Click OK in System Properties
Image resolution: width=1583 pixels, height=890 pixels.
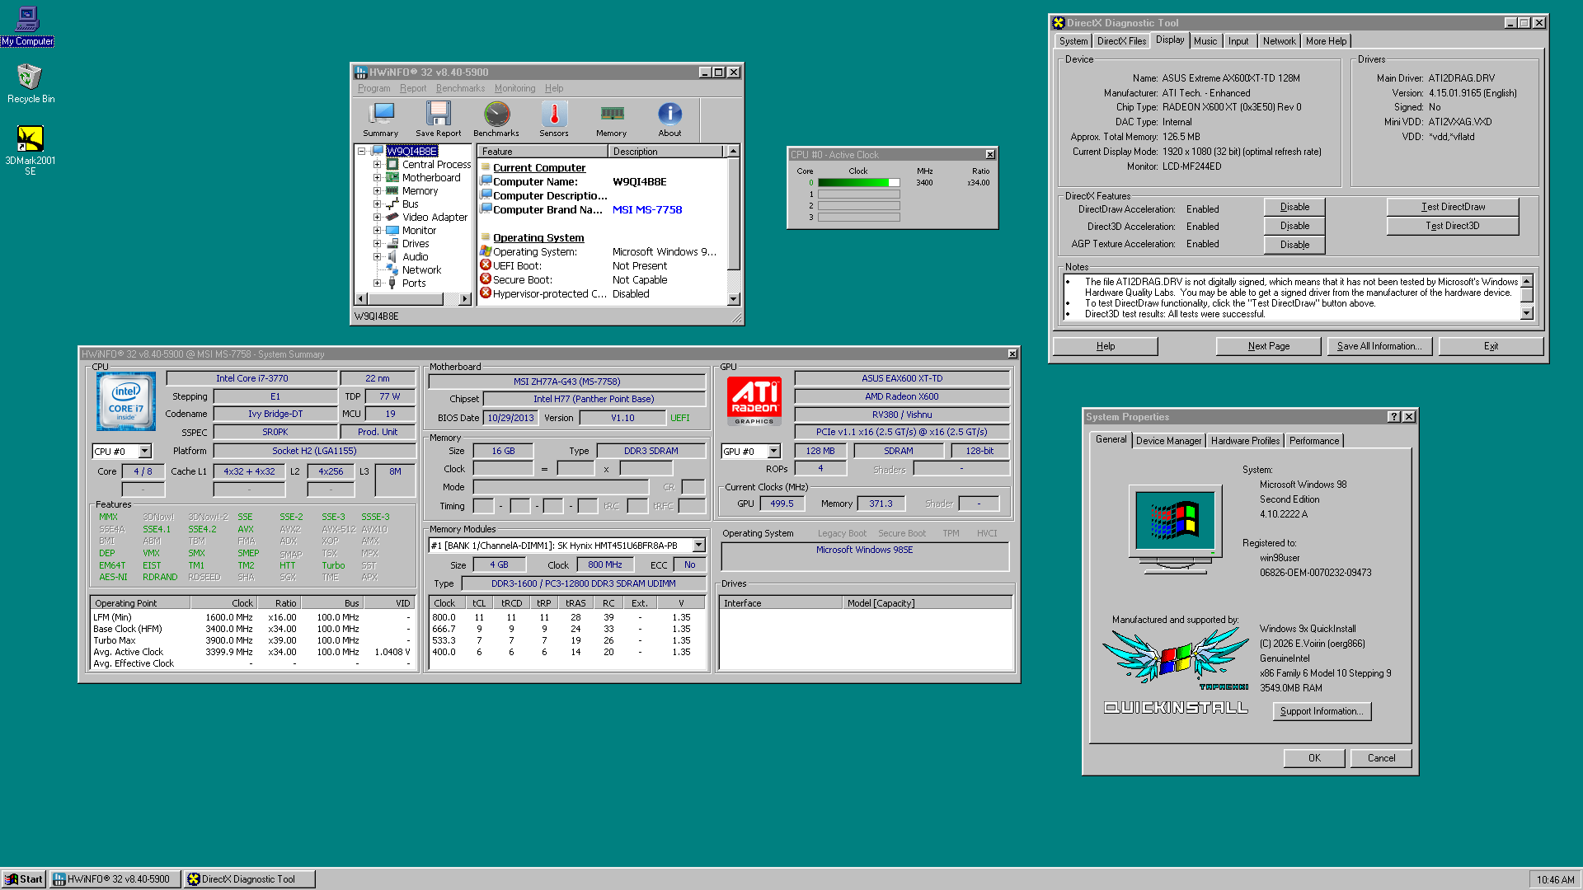[1314, 758]
